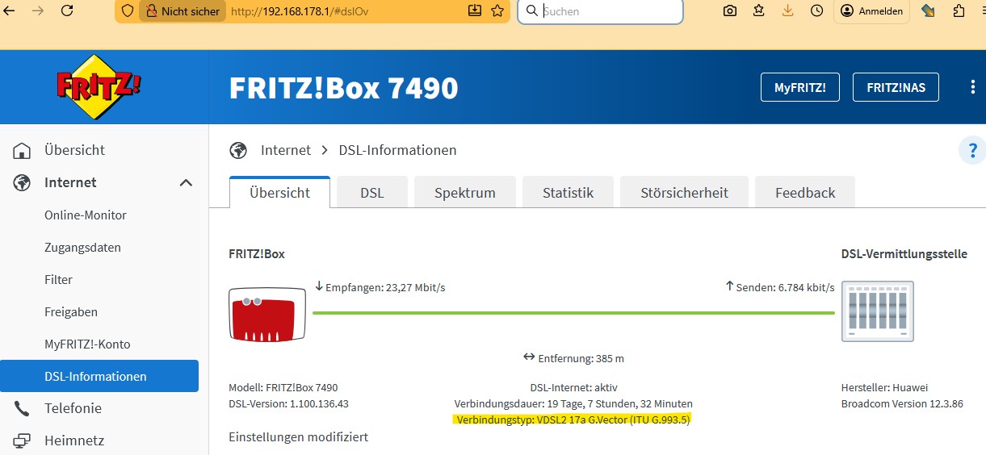Click the Anmelden account button
The height and width of the screenshot is (455, 986).
pyautogui.click(x=872, y=11)
